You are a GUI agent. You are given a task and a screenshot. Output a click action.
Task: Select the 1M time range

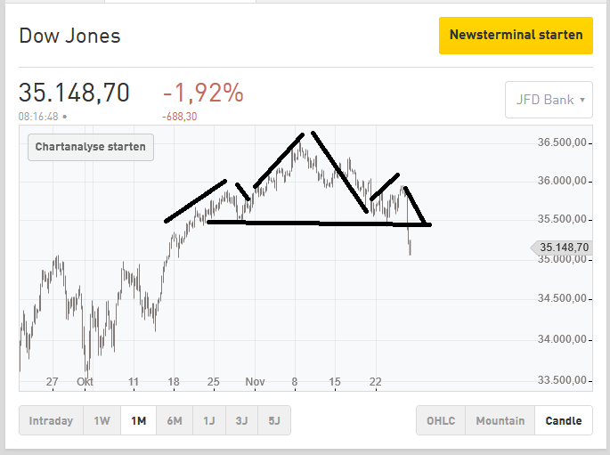(138, 421)
